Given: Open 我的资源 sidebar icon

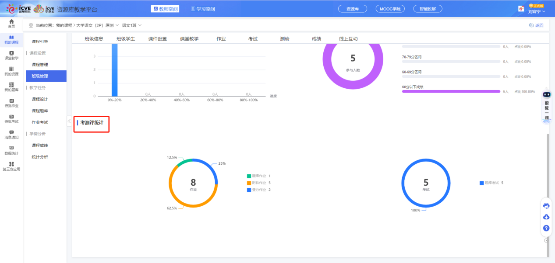Looking at the screenshot, I should (11, 71).
